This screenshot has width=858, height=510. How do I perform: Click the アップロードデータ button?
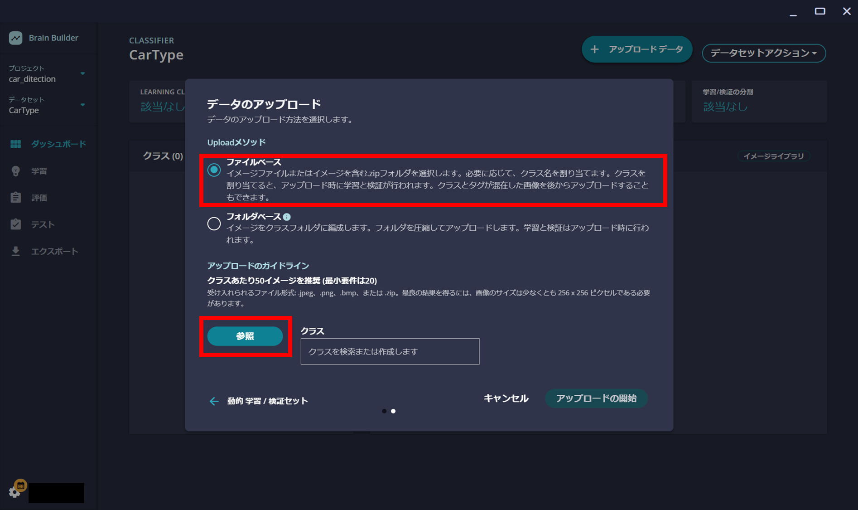tap(637, 49)
